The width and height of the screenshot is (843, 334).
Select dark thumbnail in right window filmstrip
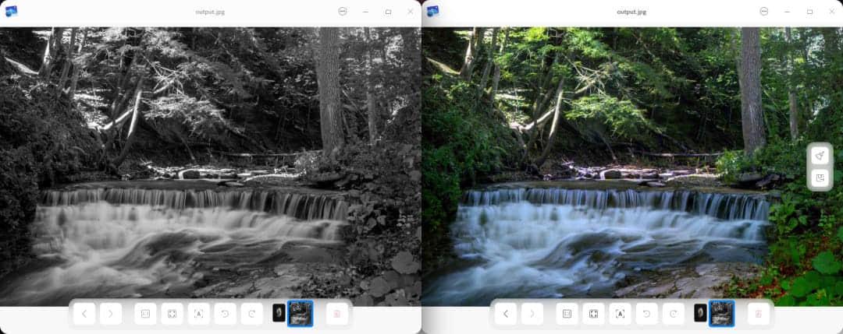click(x=700, y=313)
